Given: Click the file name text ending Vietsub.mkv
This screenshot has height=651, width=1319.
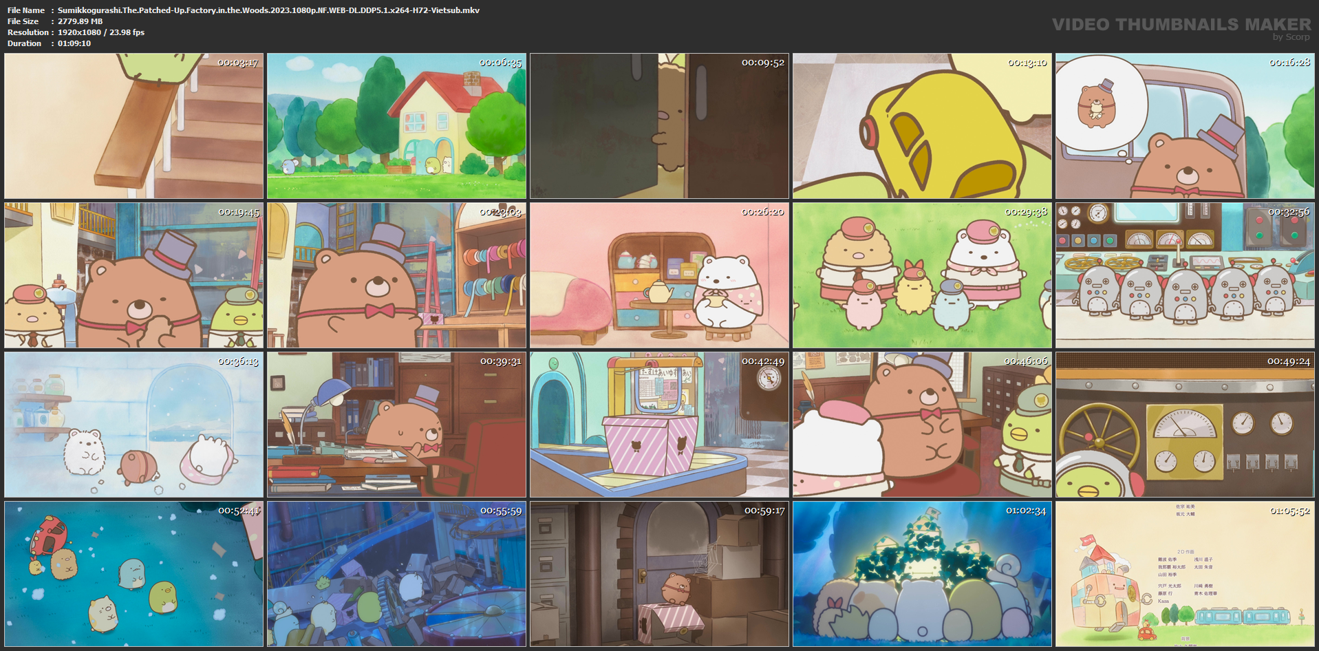Looking at the screenshot, I should [x=268, y=10].
